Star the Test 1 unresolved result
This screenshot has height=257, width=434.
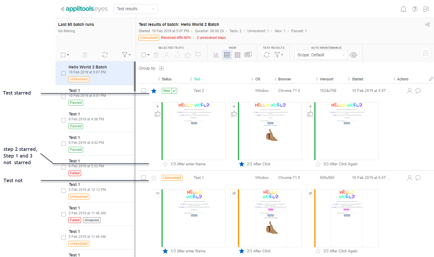[x=154, y=178]
